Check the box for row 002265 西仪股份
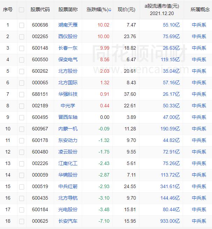This screenshot has width=212, height=229. (22, 37)
